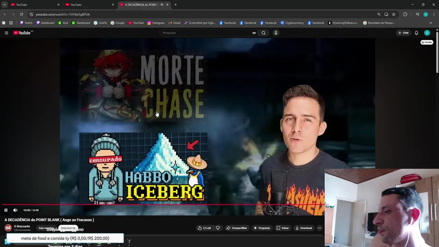439x247 pixels.
Task: Open more actions three-dot menu under video
Action: [319, 228]
